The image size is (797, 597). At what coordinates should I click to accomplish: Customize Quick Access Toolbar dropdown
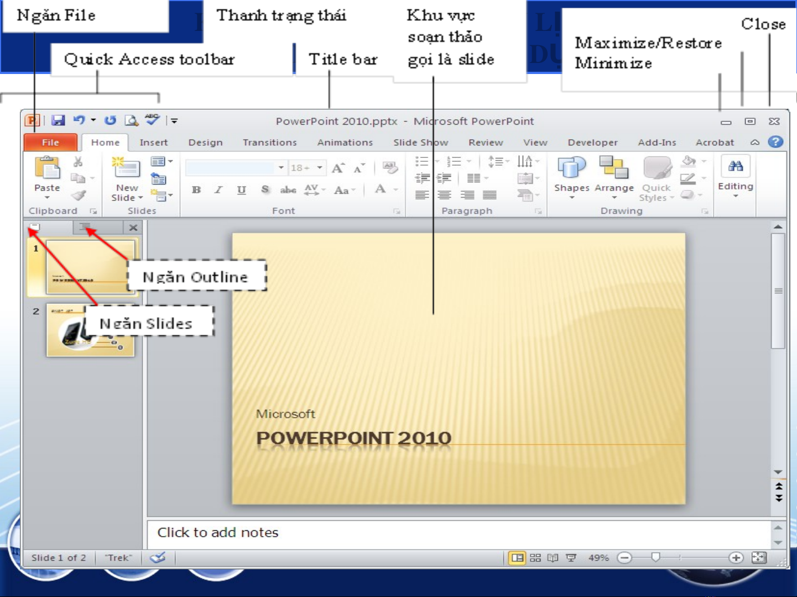tap(174, 120)
